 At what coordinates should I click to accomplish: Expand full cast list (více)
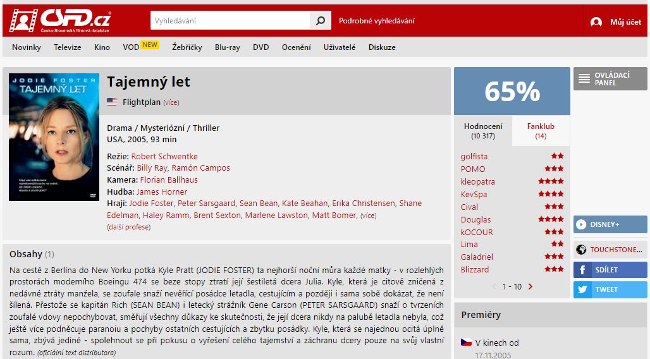coord(368,216)
